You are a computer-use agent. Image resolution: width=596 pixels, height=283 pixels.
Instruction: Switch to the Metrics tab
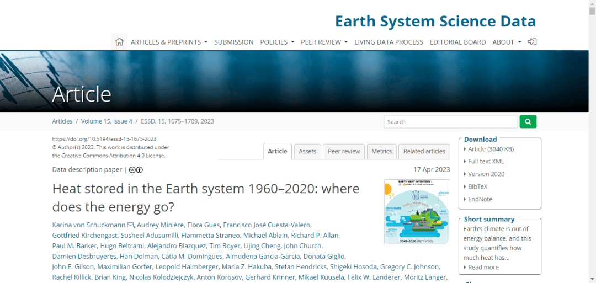click(x=381, y=151)
